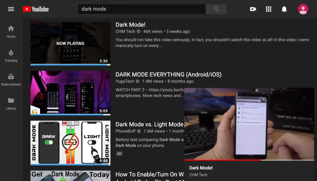
Task: Open DARK MODE EVERYTHING (Android/iOS) title
Action: coord(169,75)
